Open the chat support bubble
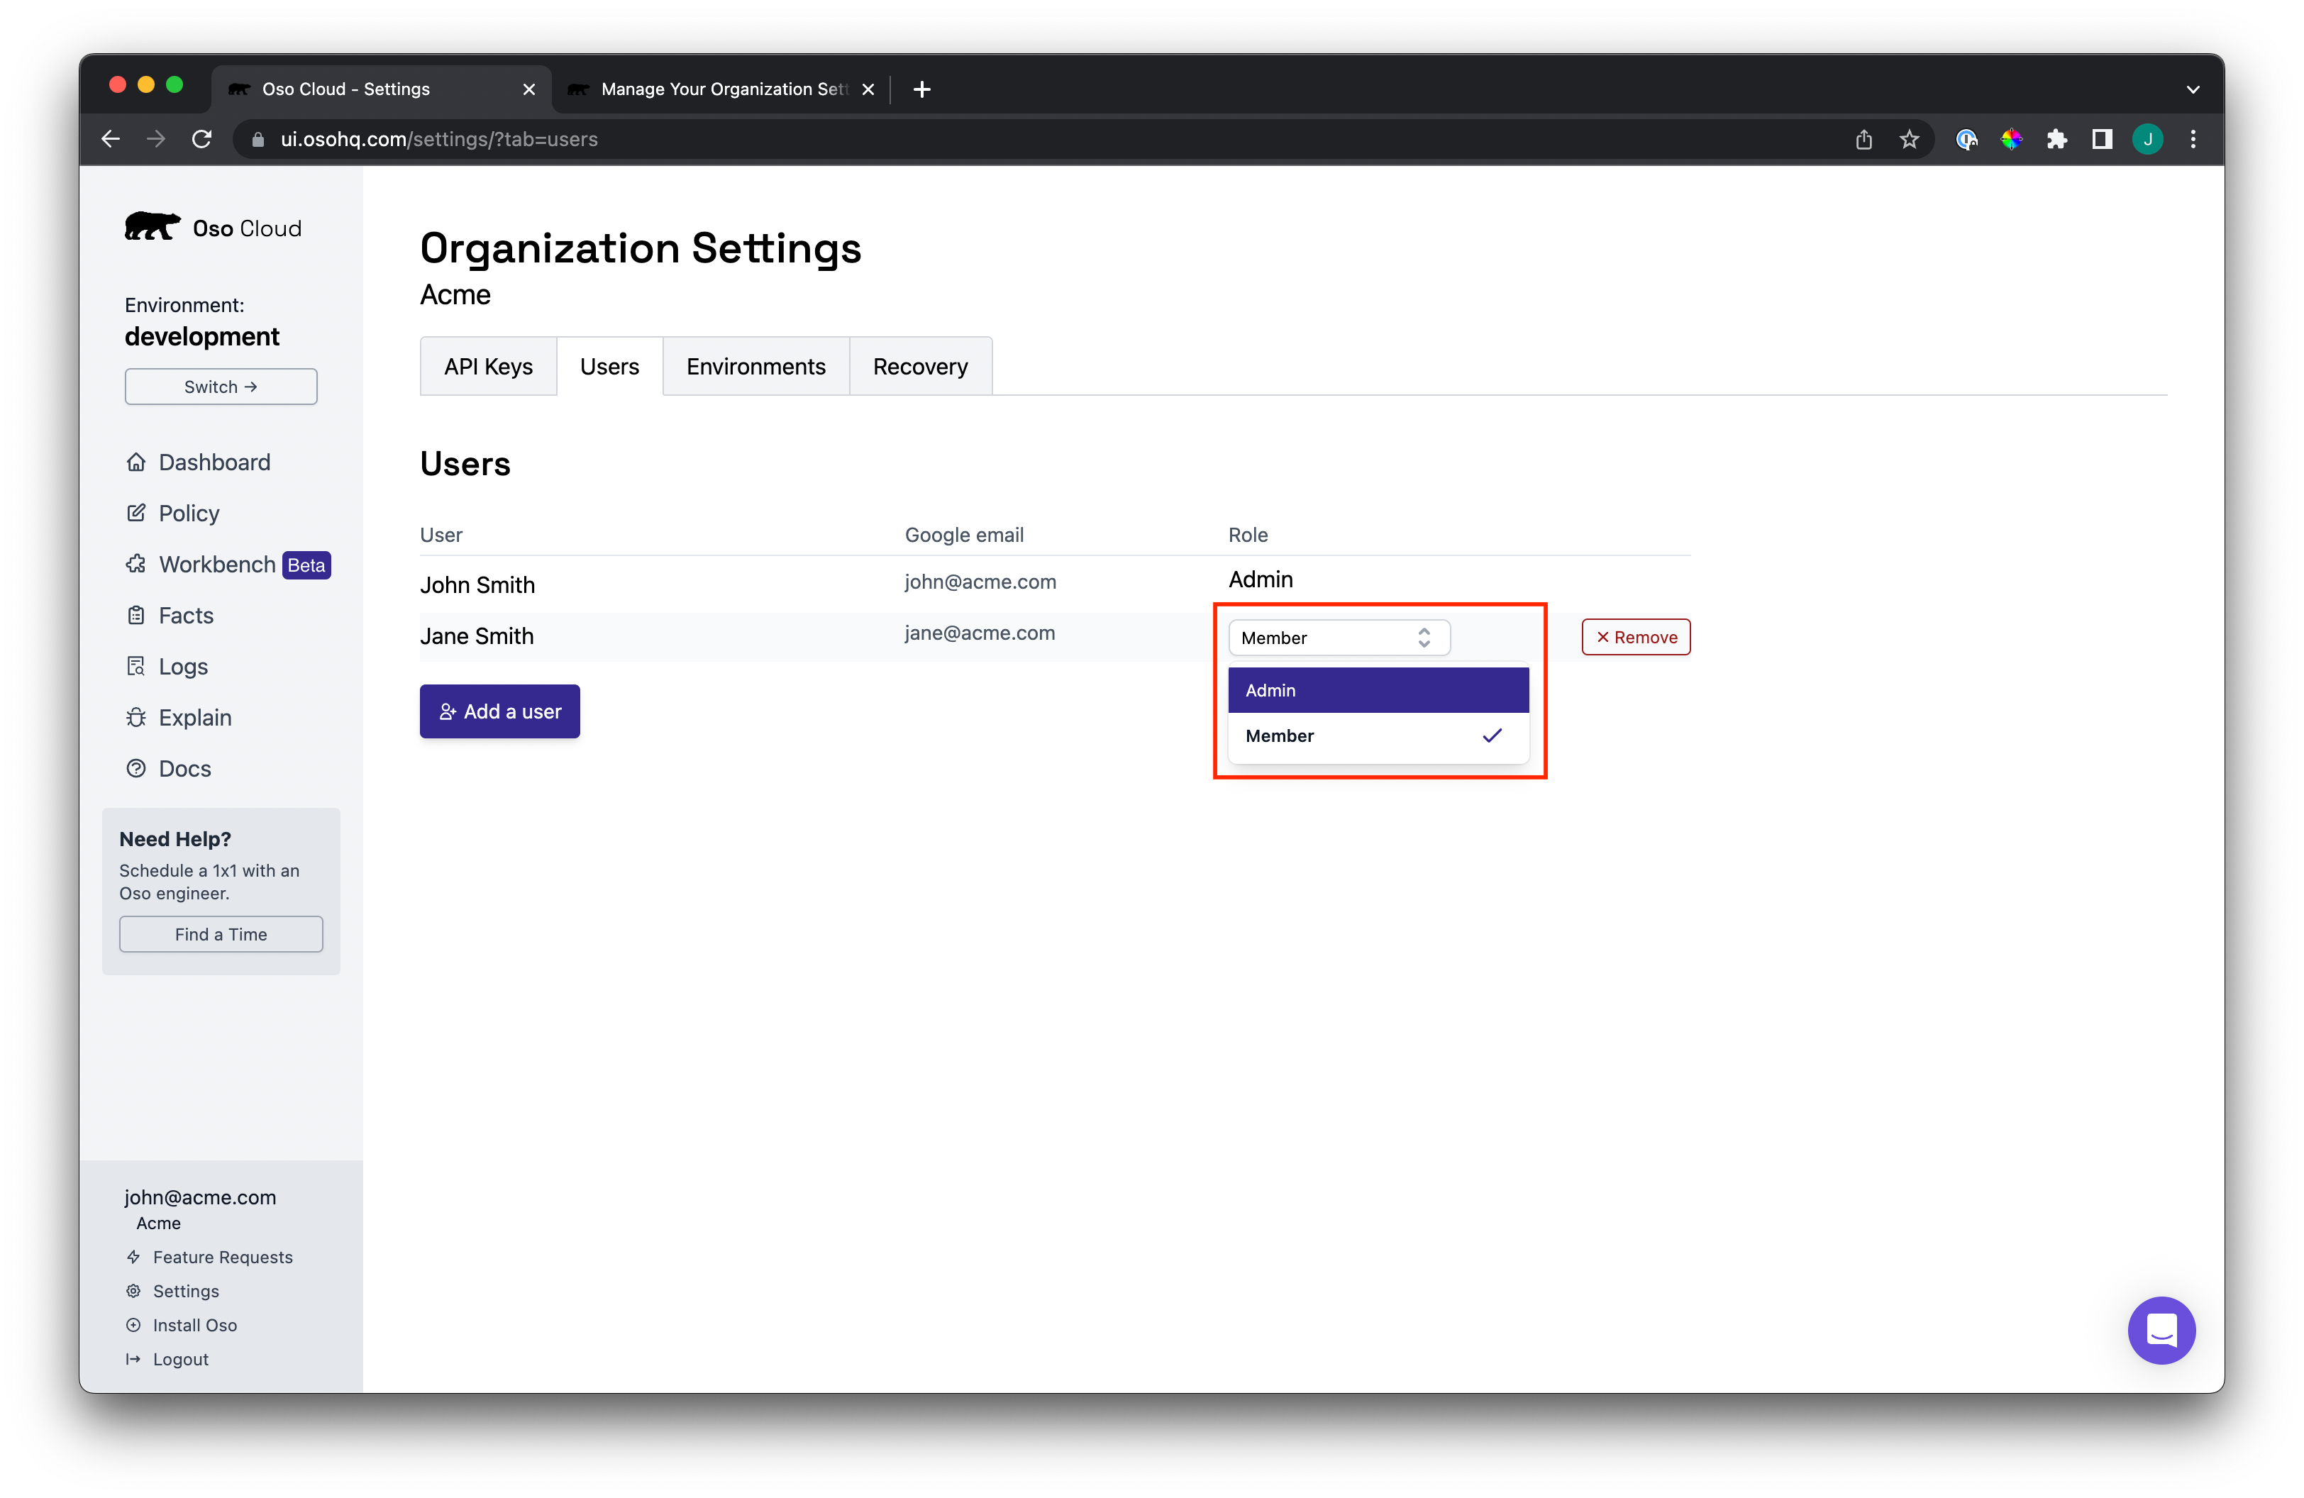Image resolution: width=2304 pixels, height=1498 pixels. [x=2161, y=1330]
